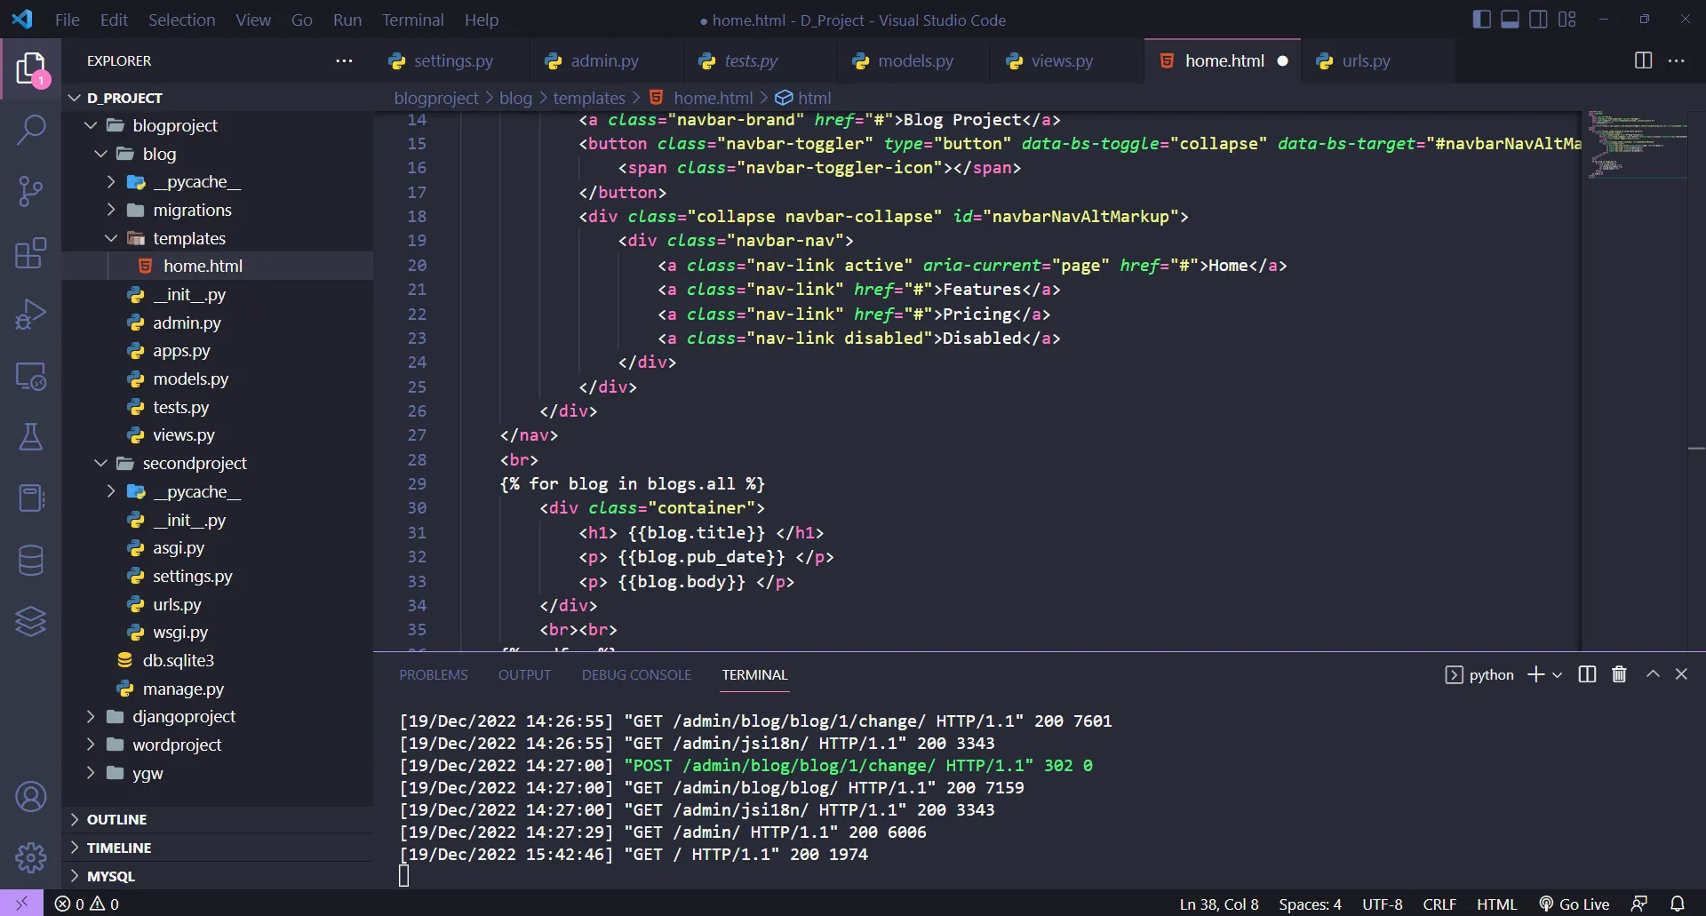Open Run and Debug view
The image size is (1706, 916).
coord(31,315)
